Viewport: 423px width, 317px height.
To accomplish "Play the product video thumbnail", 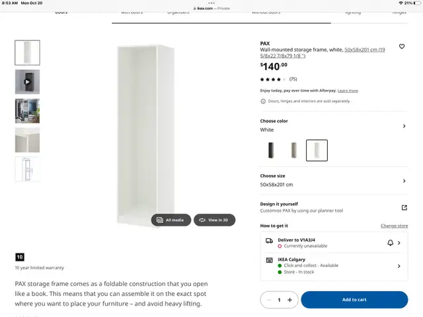I will [27, 82].
